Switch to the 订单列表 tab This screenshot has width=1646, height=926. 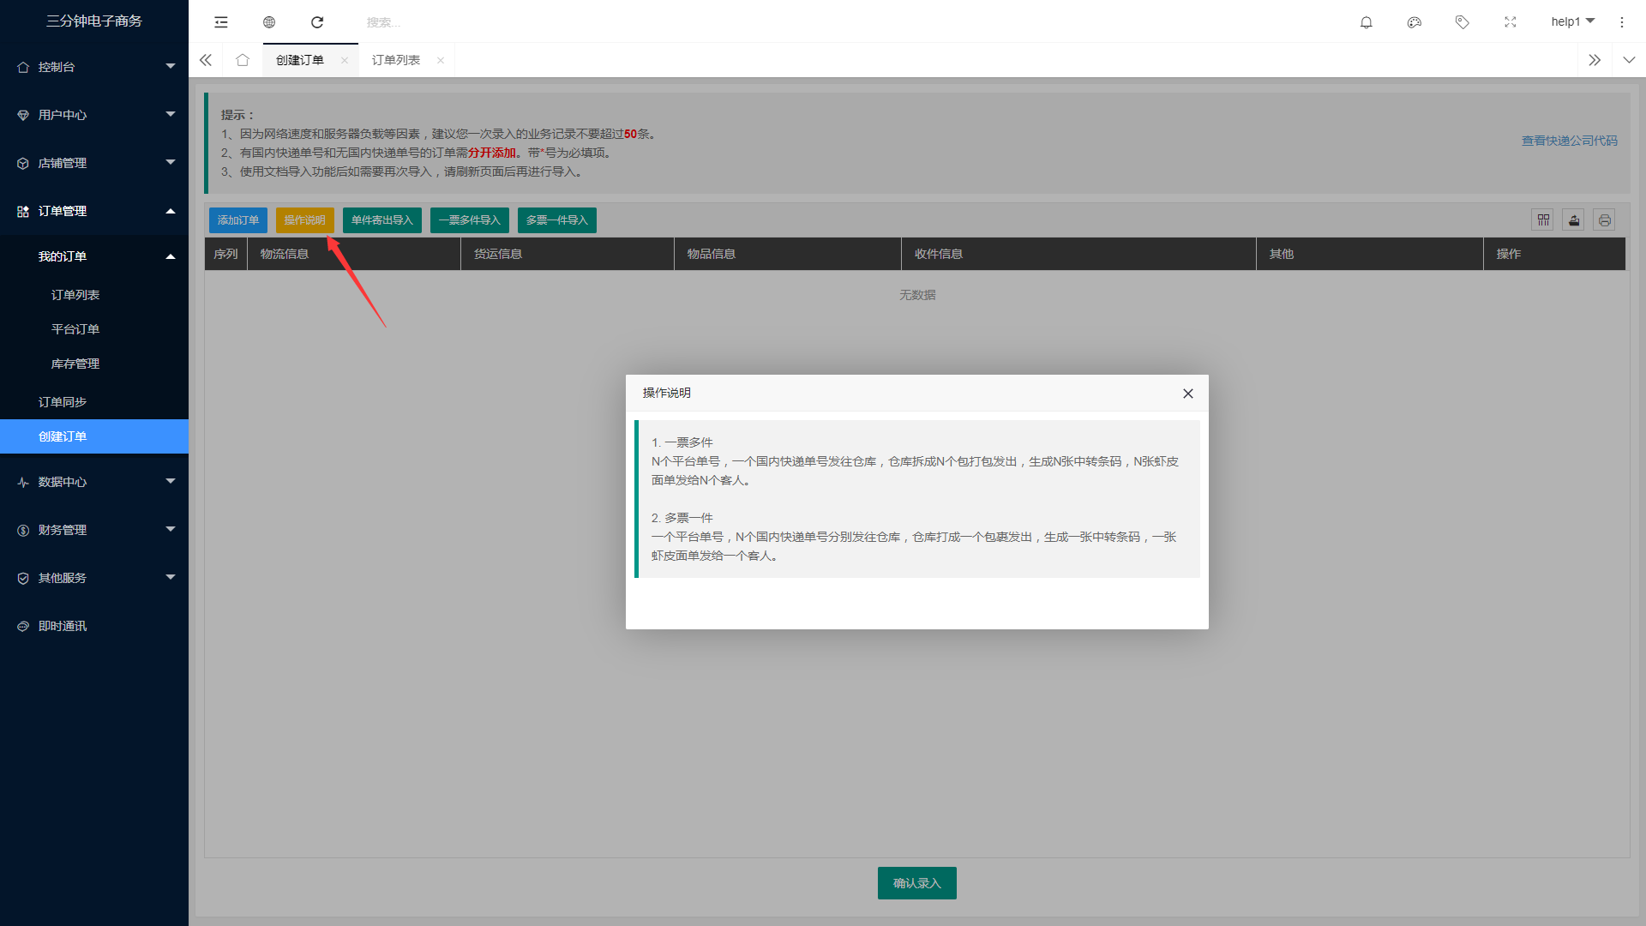[396, 60]
